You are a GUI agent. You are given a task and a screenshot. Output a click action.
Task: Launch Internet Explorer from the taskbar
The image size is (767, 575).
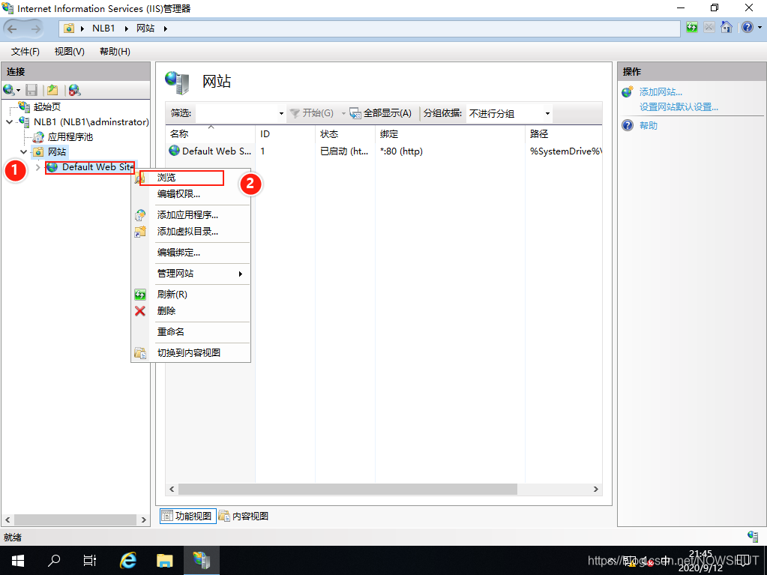[127, 559]
